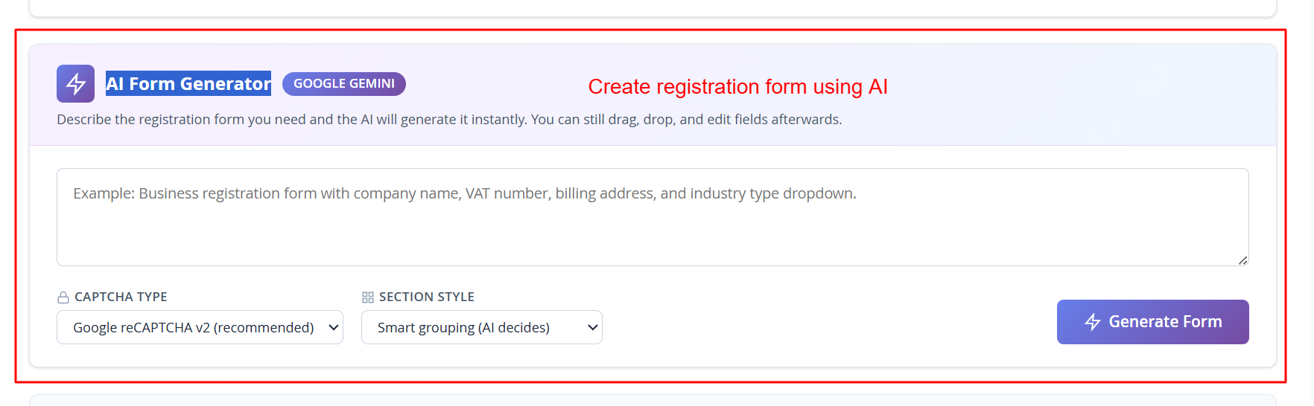Click the textarea resize handle corner

[x=1242, y=260]
